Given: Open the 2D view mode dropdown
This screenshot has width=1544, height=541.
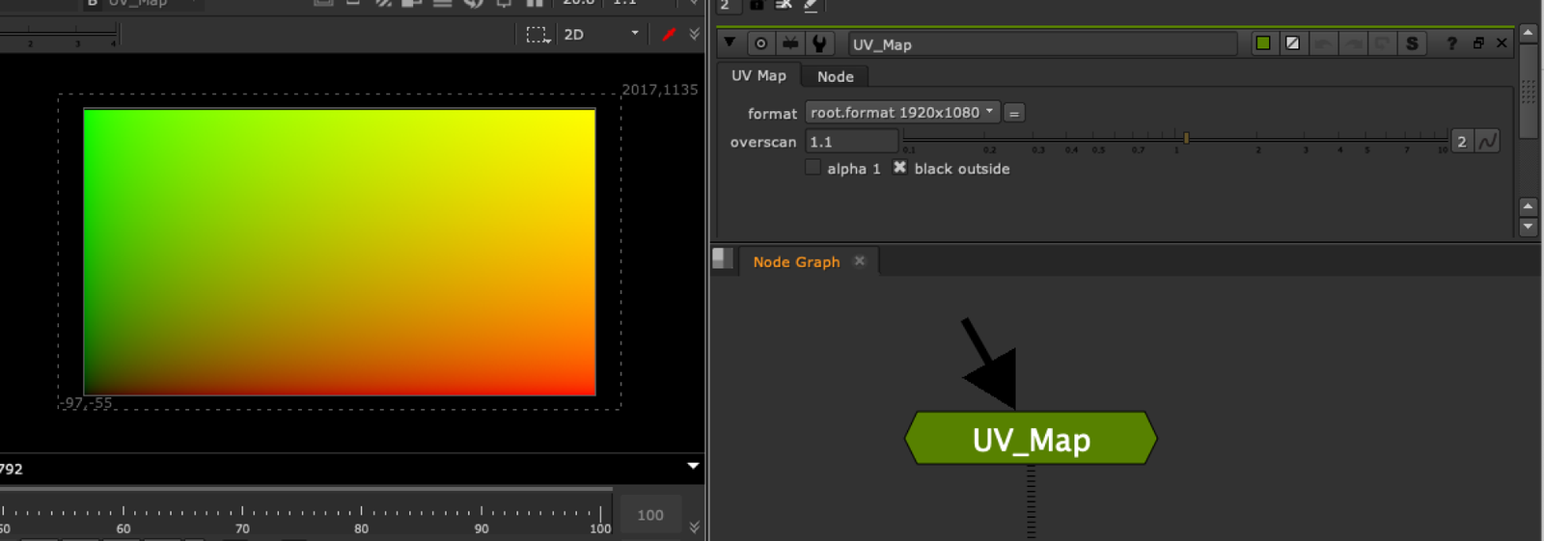Looking at the screenshot, I should point(601,34).
